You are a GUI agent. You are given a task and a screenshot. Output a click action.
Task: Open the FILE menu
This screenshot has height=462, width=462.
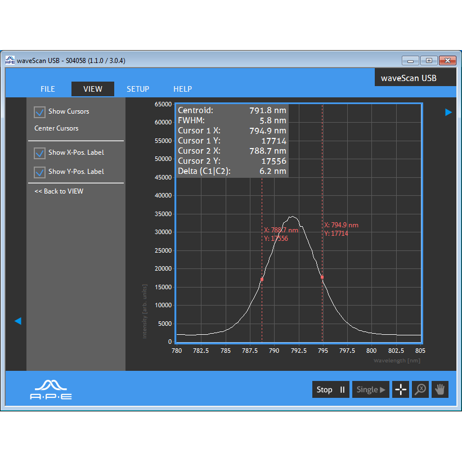click(x=48, y=89)
